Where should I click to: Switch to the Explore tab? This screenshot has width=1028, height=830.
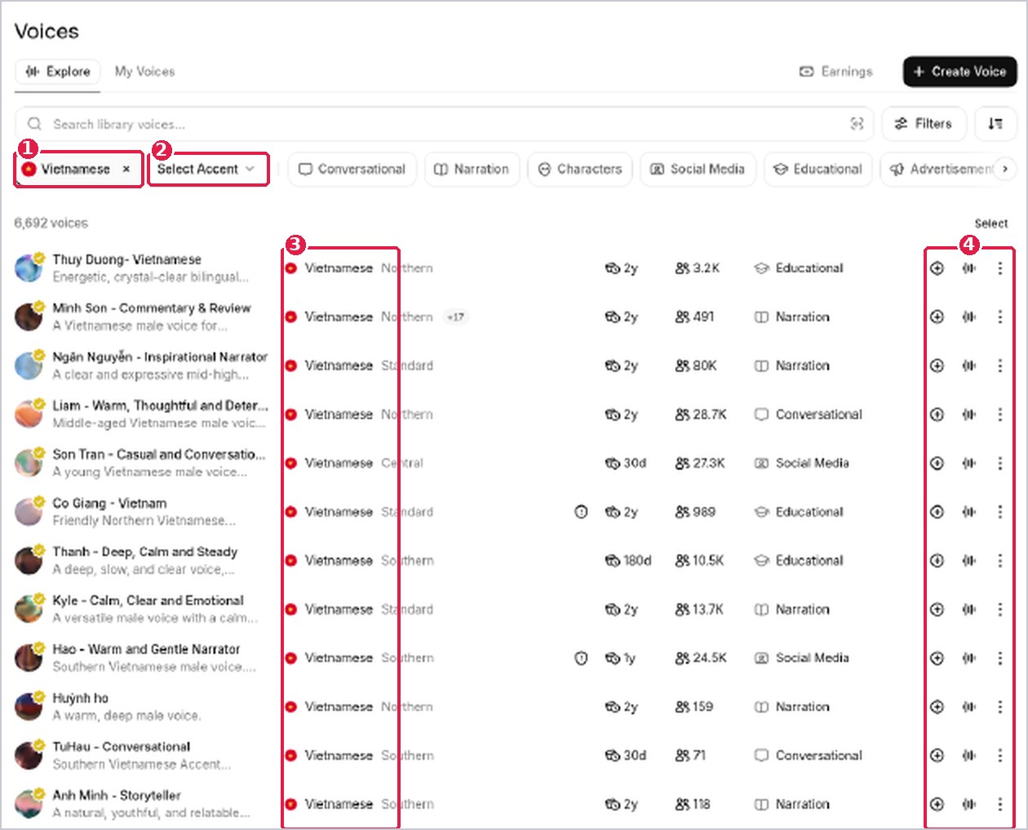click(57, 72)
